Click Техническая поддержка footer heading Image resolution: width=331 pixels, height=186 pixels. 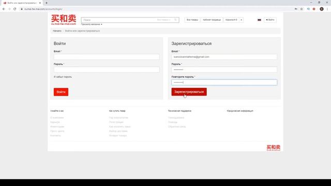coord(179,111)
